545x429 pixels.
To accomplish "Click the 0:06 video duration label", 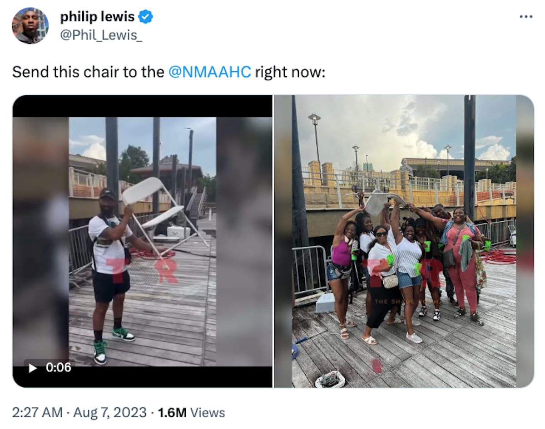I will (59, 367).
